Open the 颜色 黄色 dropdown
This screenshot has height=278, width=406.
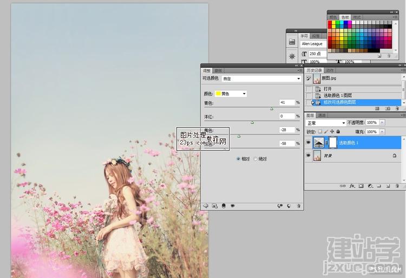tap(231, 94)
